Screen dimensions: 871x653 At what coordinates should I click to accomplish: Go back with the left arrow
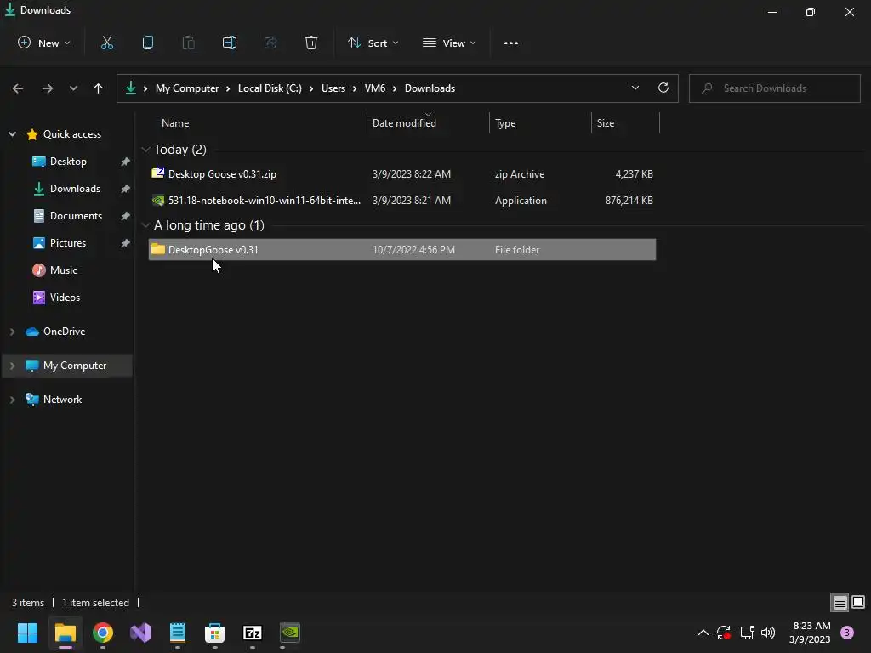click(18, 88)
